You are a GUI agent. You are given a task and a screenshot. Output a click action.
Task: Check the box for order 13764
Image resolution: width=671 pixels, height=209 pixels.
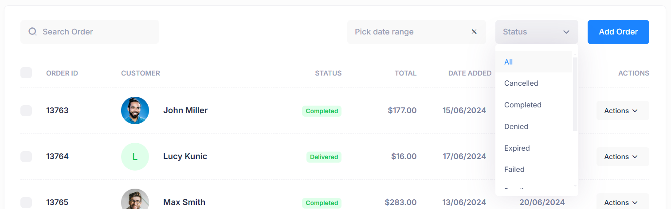[x=26, y=156]
